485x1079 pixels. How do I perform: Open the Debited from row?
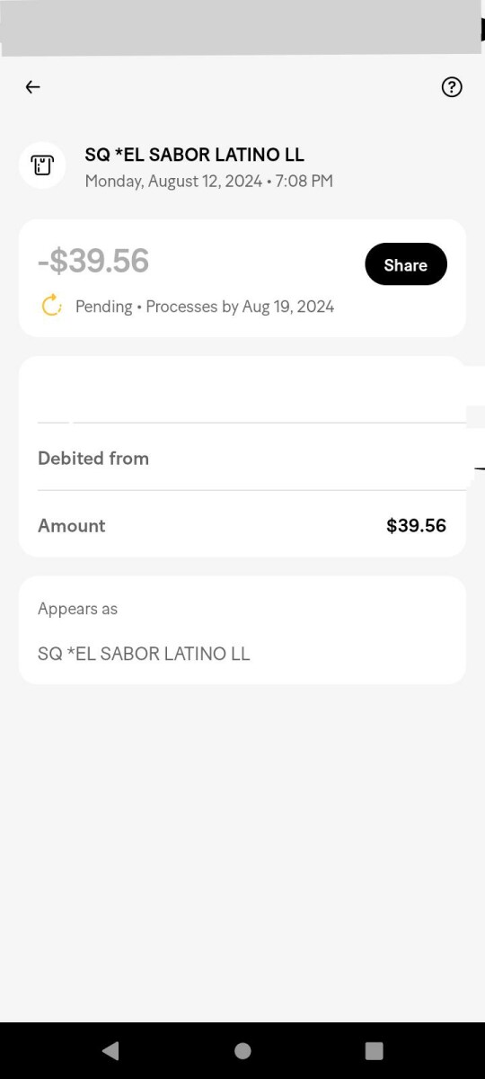click(x=242, y=458)
